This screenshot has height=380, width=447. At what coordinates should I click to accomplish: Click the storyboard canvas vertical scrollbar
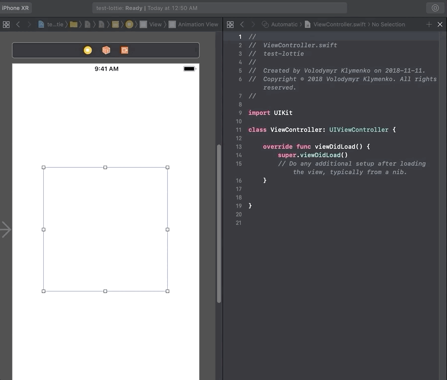tap(219, 224)
